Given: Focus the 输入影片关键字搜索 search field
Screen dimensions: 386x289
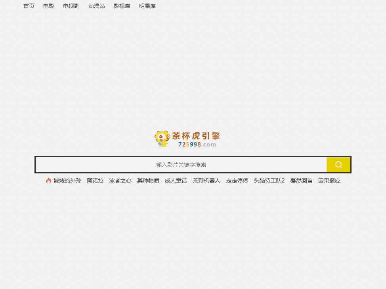Looking at the screenshot, I should (x=181, y=165).
